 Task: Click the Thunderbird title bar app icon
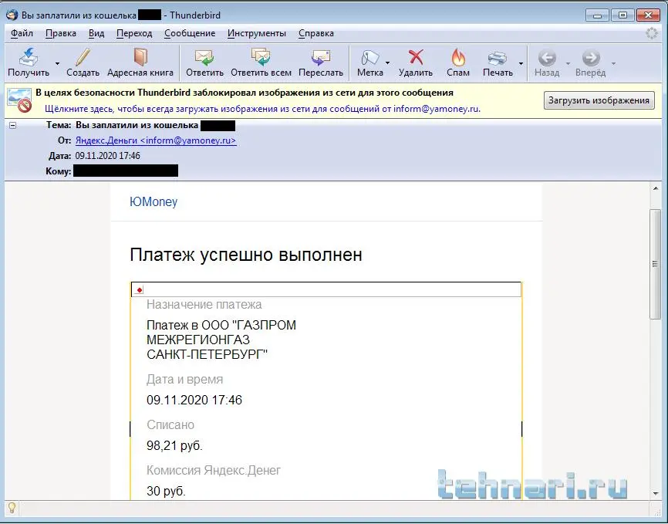coord(12,15)
